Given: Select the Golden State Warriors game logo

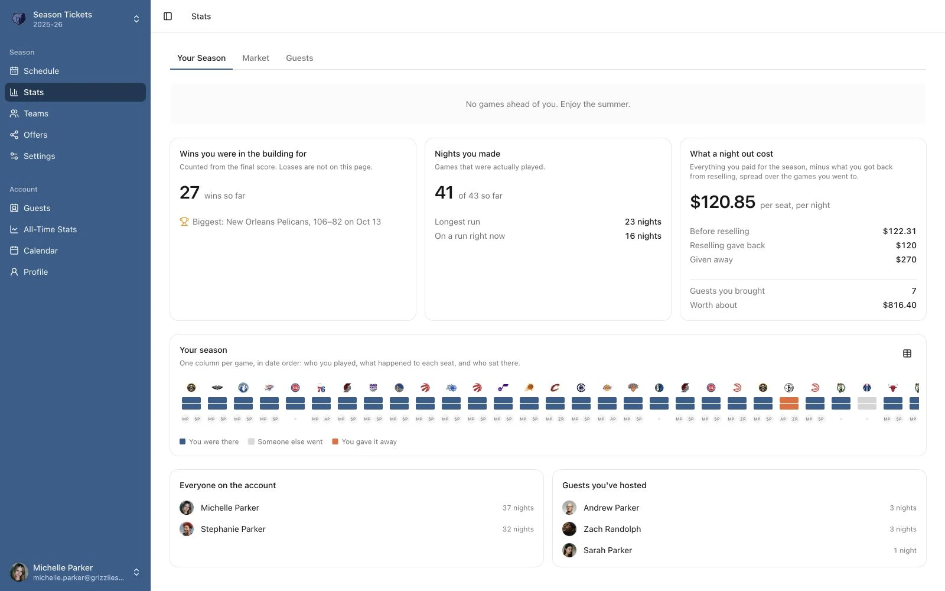Looking at the screenshot, I should pos(399,388).
